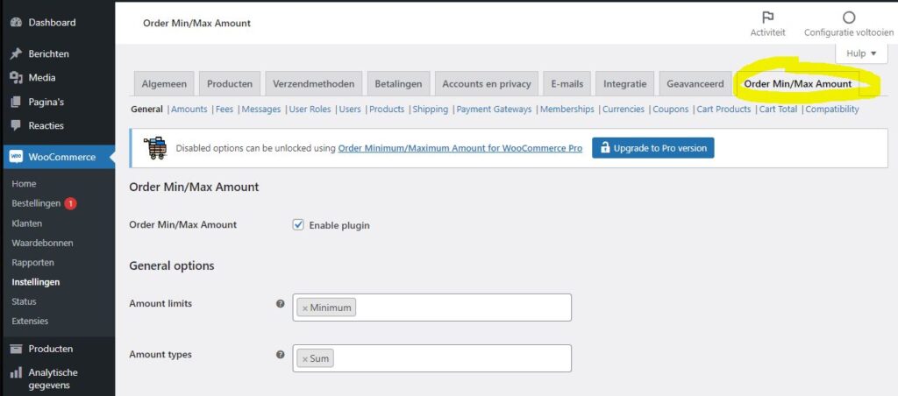Open the Users subsection link
The width and height of the screenshot is (898, 396).
click(x=350, y=110)
